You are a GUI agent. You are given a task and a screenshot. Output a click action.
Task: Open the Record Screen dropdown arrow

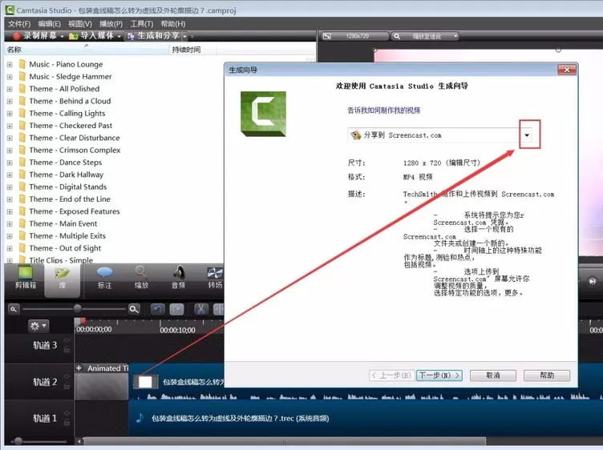pyautogui.click(x=62, y=37)
